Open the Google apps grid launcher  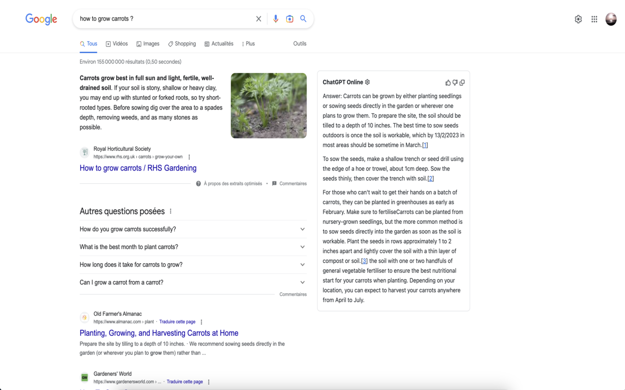(594, 19)
